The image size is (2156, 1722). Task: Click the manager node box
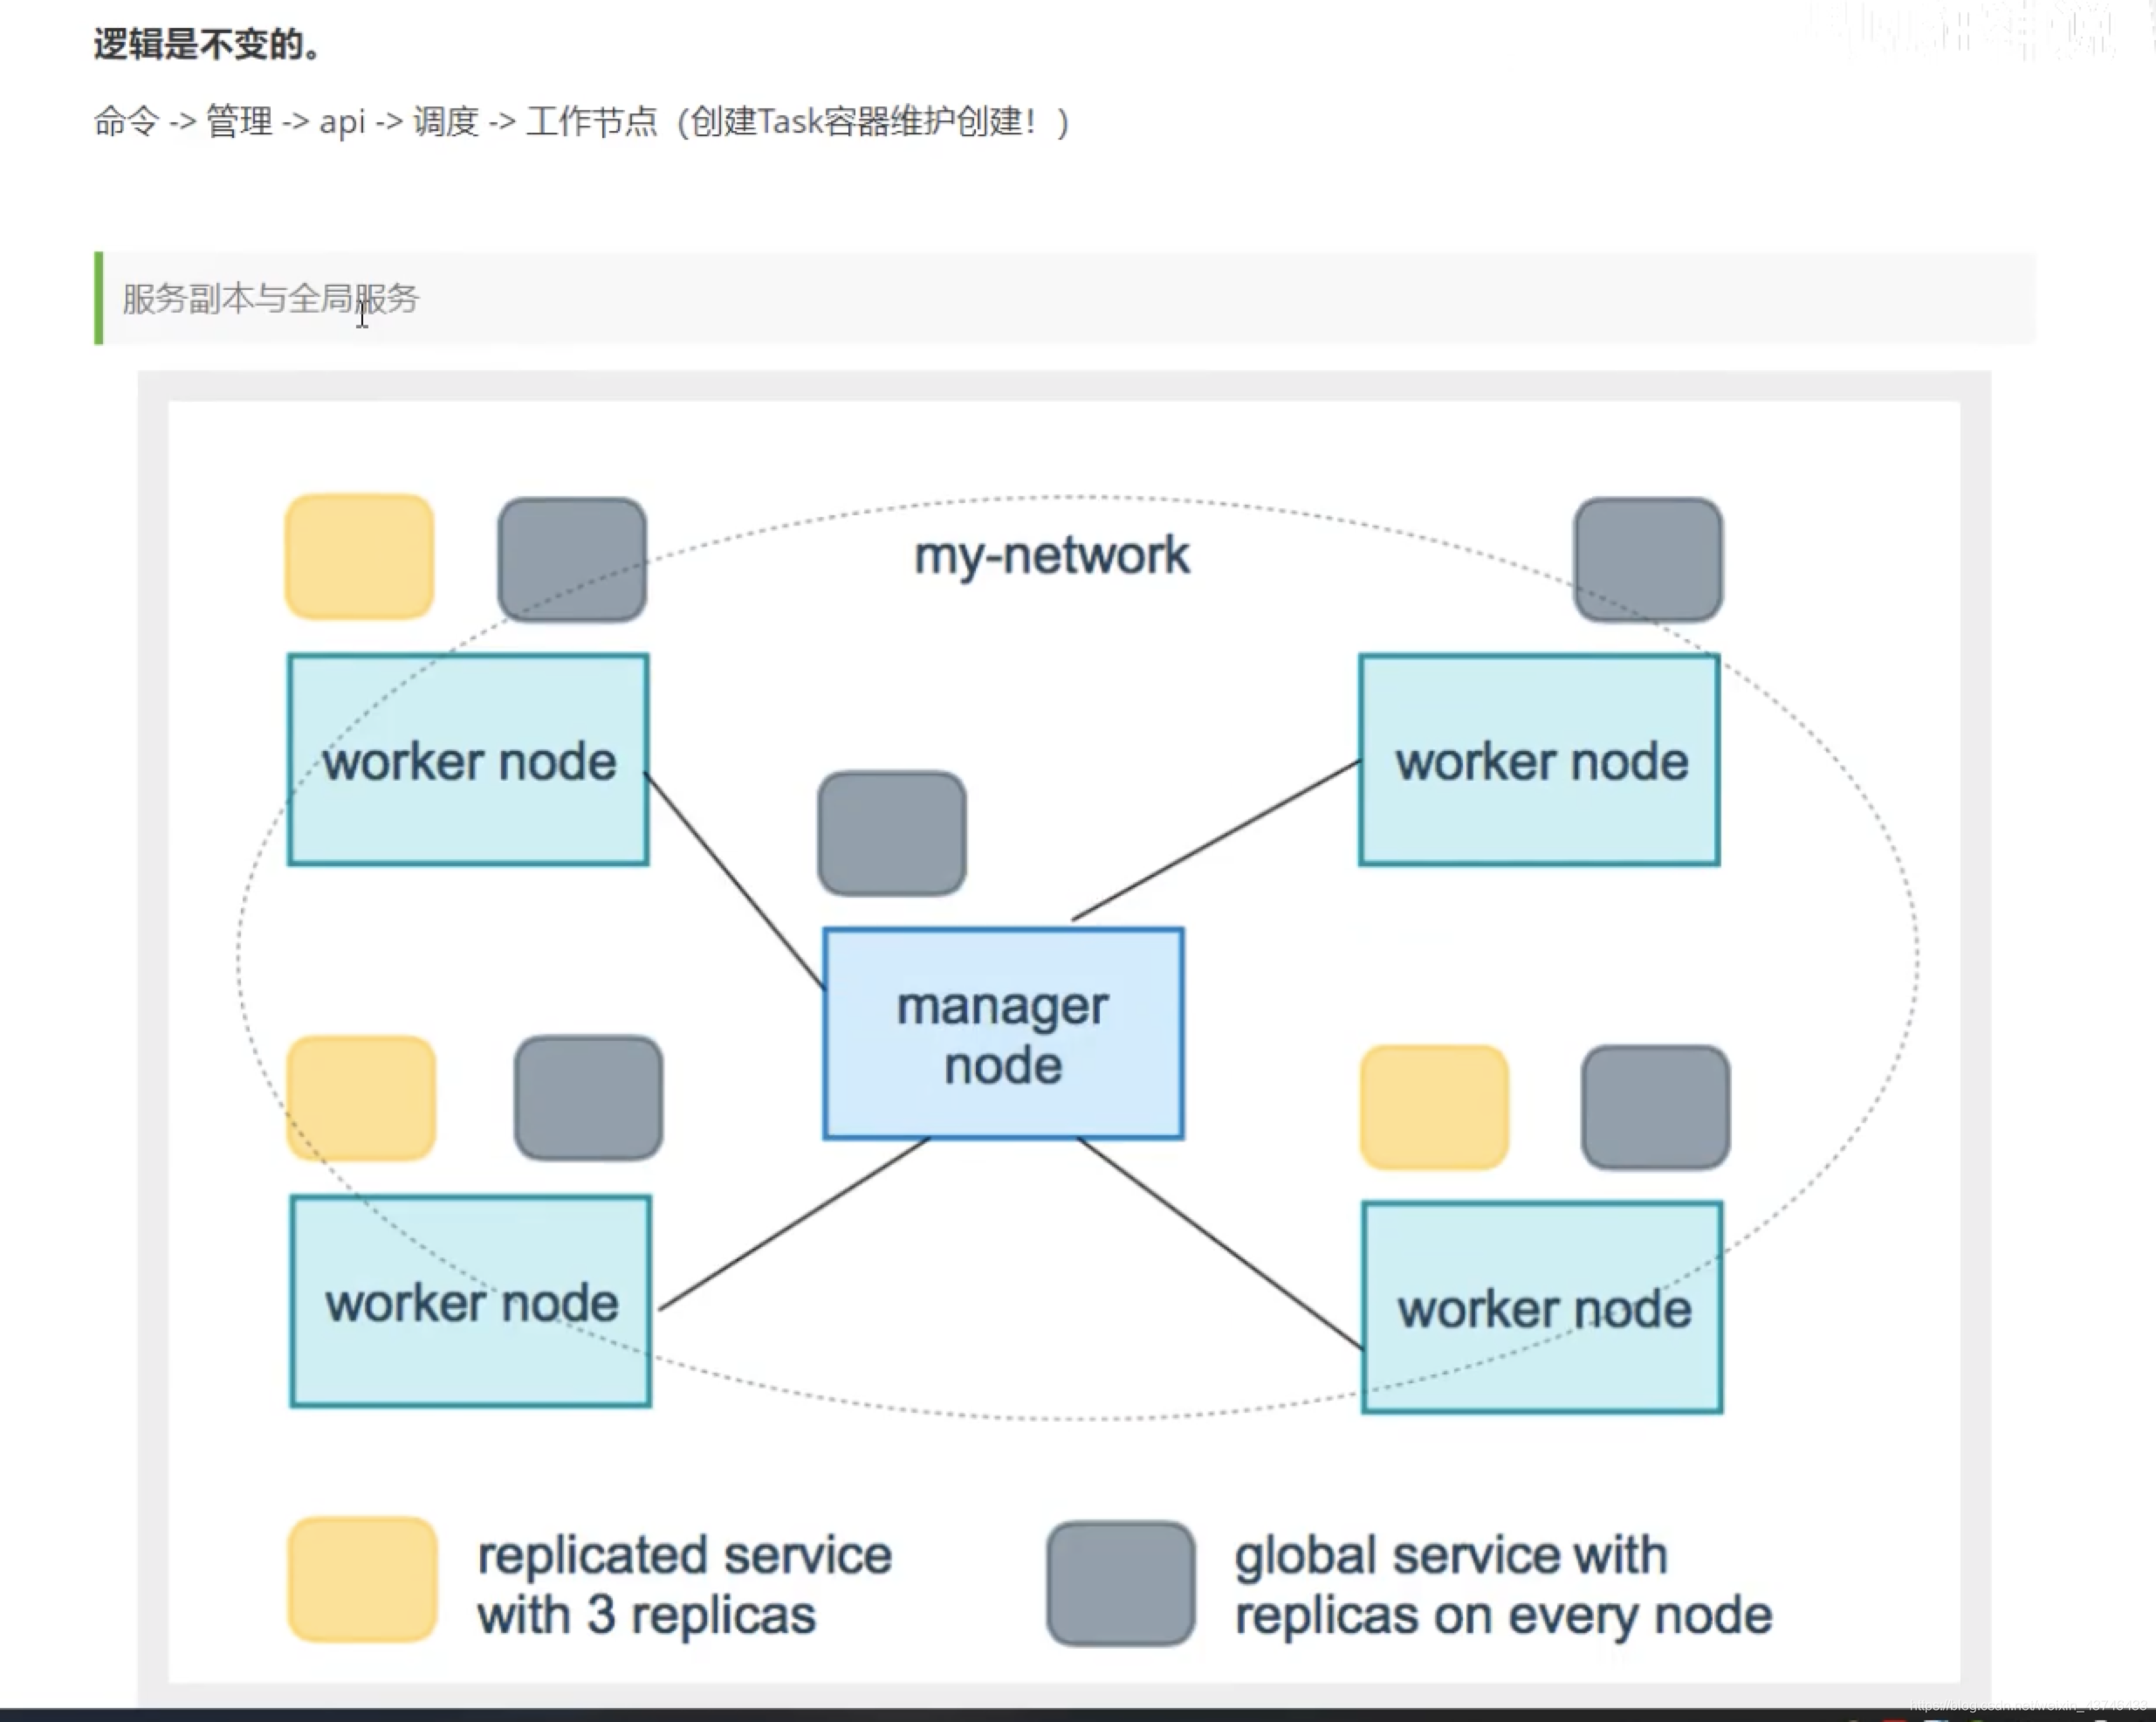1003,1034
